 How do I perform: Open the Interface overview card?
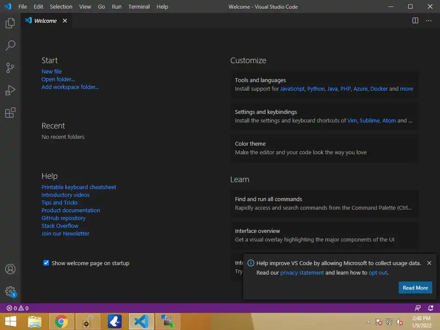[325, 235]
